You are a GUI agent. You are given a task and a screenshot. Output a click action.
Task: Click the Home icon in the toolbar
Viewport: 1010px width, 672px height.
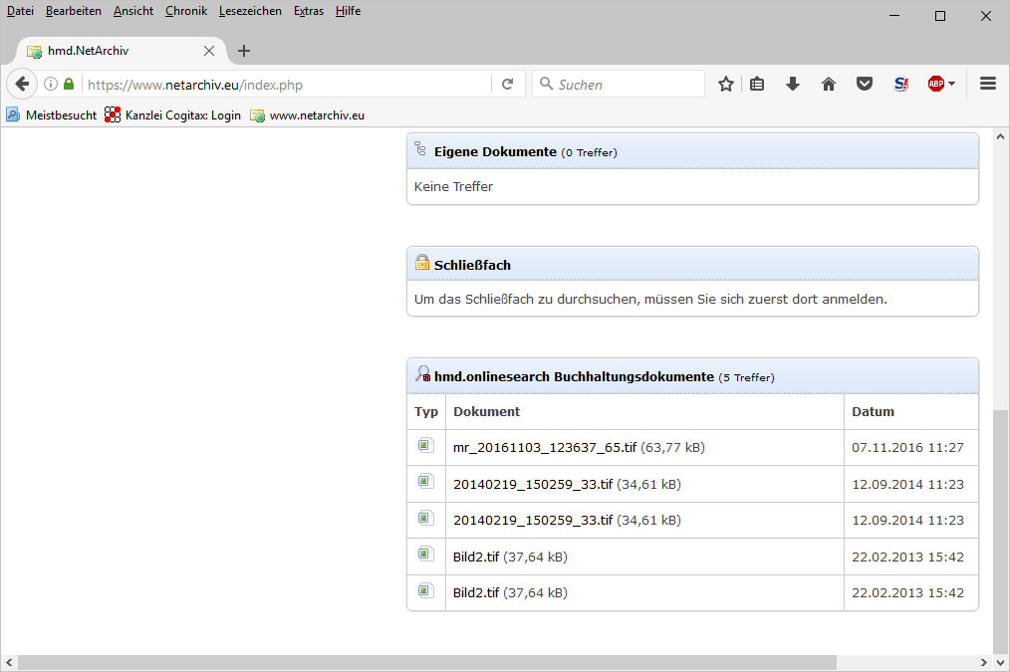coord(828,84)
